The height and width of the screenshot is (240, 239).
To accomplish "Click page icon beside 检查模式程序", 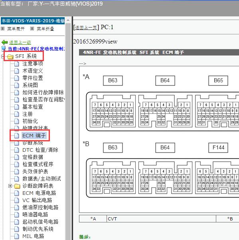I will click(x=16, y=165).
